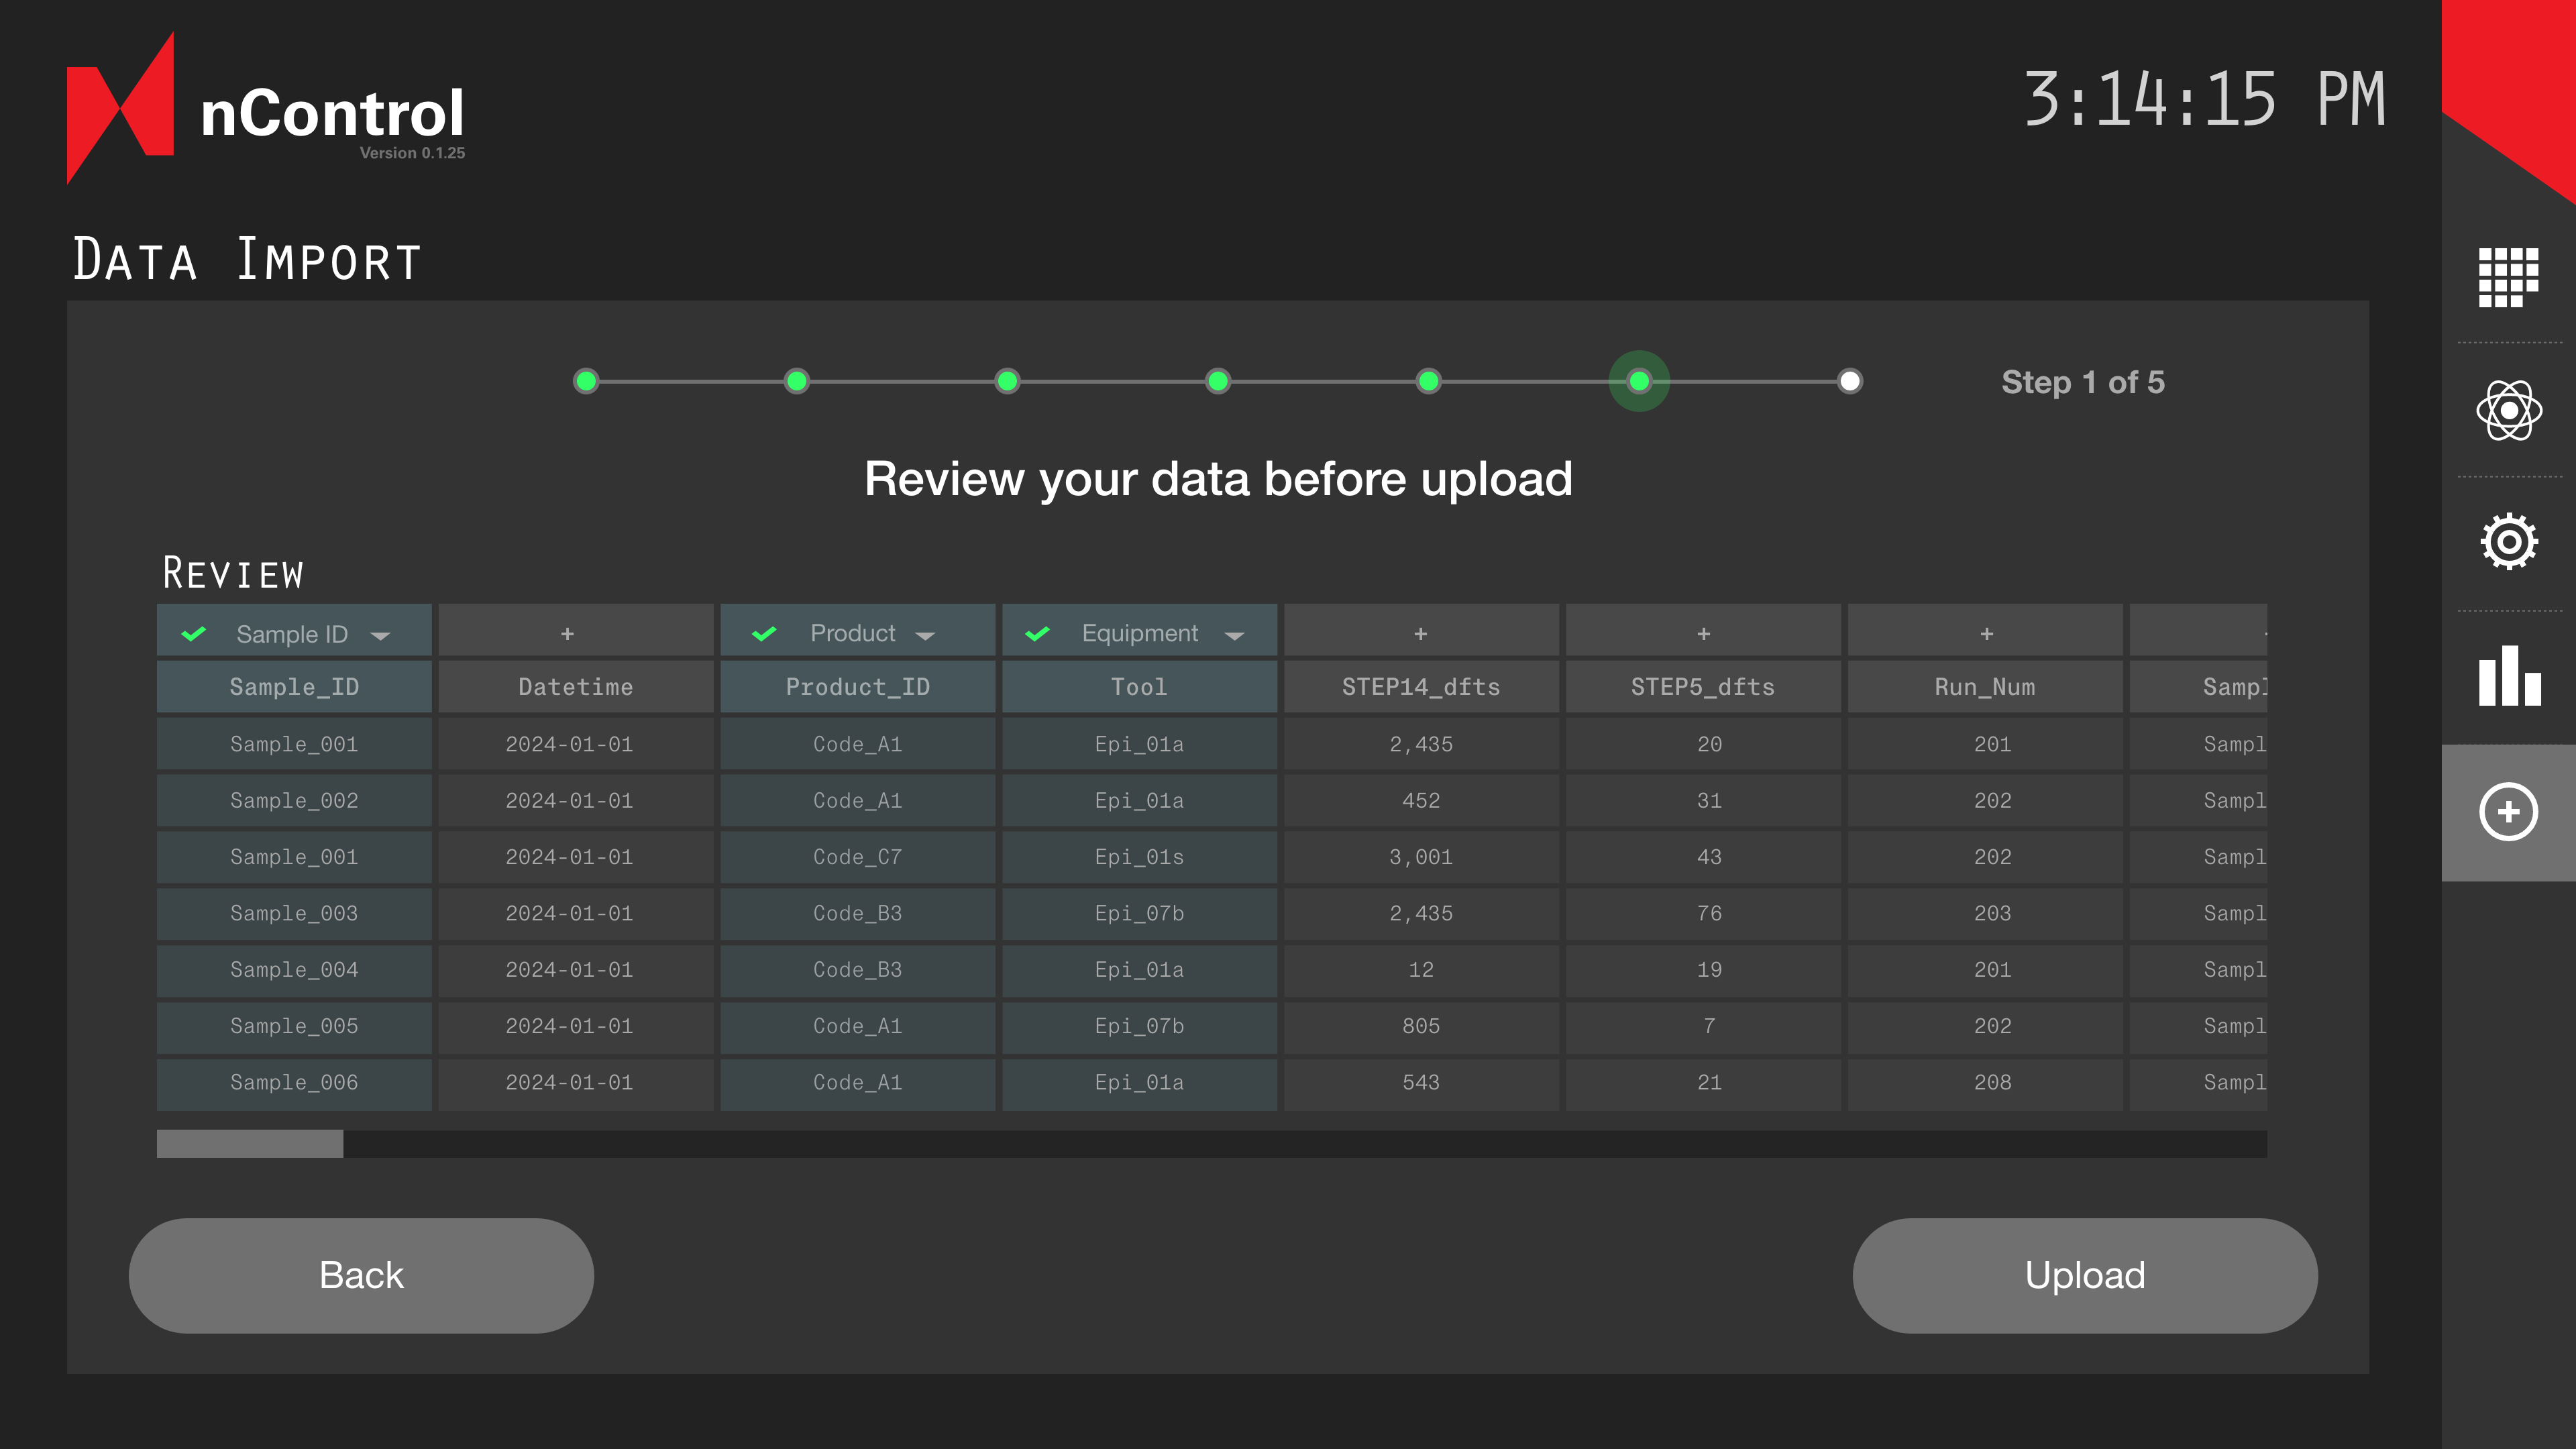
Task: Open the bar chart analytics icon
Action: click(x=2508, y=676)
